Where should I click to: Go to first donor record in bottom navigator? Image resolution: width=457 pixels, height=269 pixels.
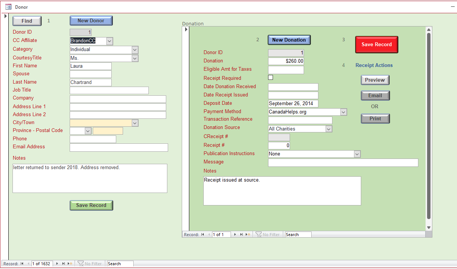click(22, 264)
